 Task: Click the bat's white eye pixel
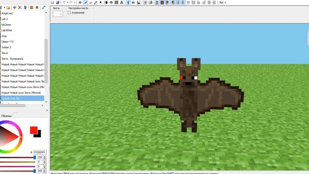tap(196, 78)
